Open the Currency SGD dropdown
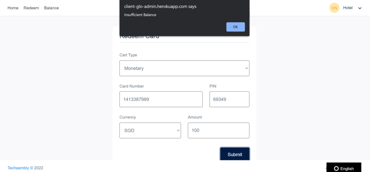370x172 pixels. pos(150,130)
